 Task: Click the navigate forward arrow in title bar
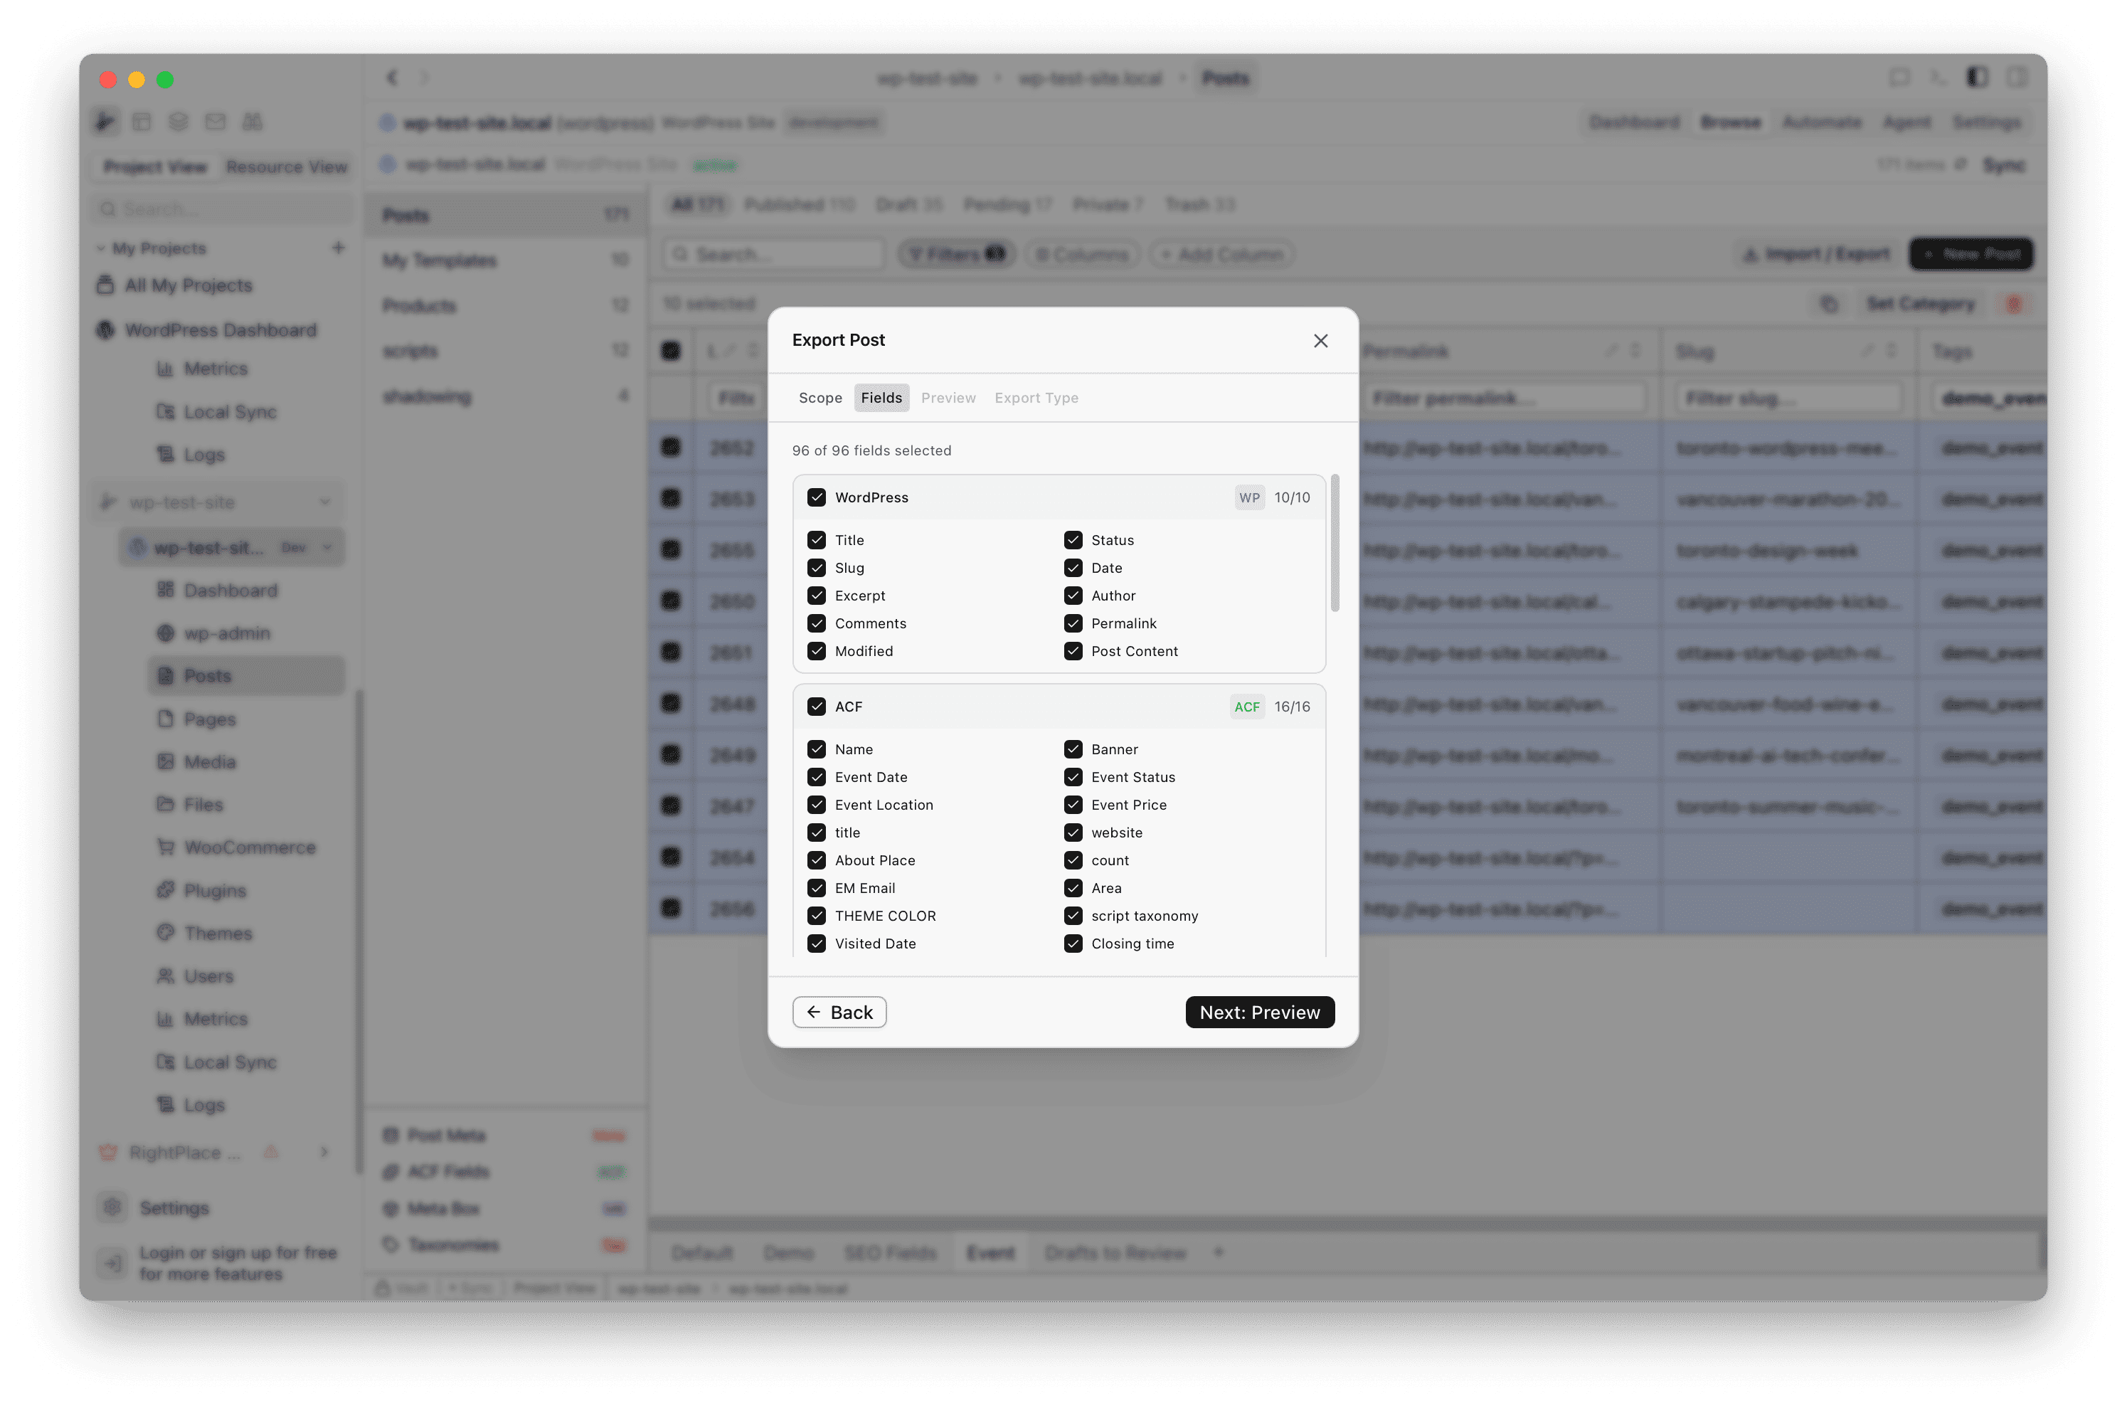click(x=424, y=78)
